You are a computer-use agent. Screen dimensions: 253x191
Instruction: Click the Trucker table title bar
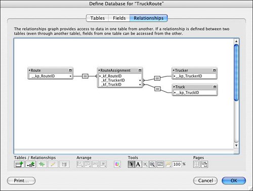click(x=194, y=70)
